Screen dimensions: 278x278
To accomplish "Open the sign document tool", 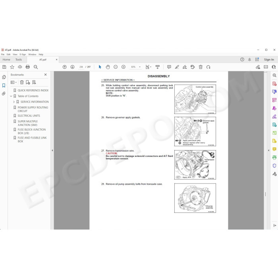I will coord(185,67).
